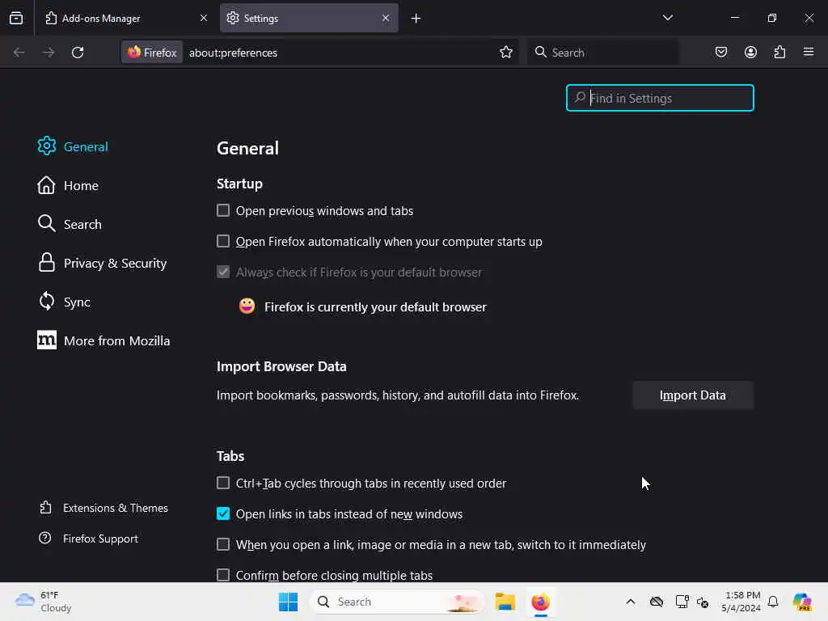The width and height of the screenshot is (828, 621).
Task: Reload the current page
Action: pyautogui.click(x=78, y=53)
